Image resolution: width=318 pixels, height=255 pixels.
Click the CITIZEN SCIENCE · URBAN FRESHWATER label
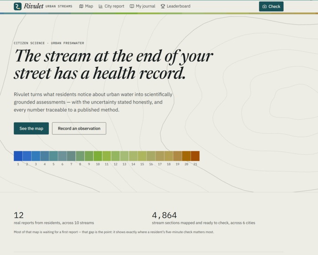click(49, 43)
